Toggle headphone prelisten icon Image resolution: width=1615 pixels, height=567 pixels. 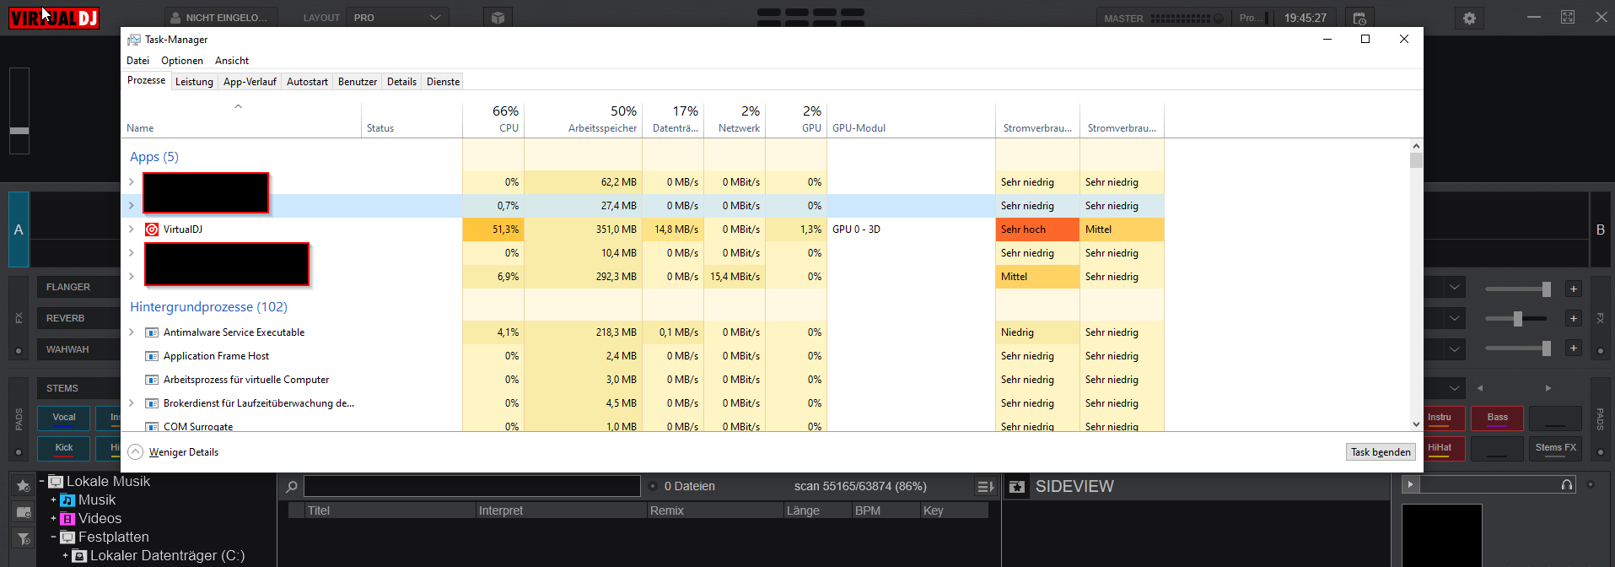tap(1567, 484)
